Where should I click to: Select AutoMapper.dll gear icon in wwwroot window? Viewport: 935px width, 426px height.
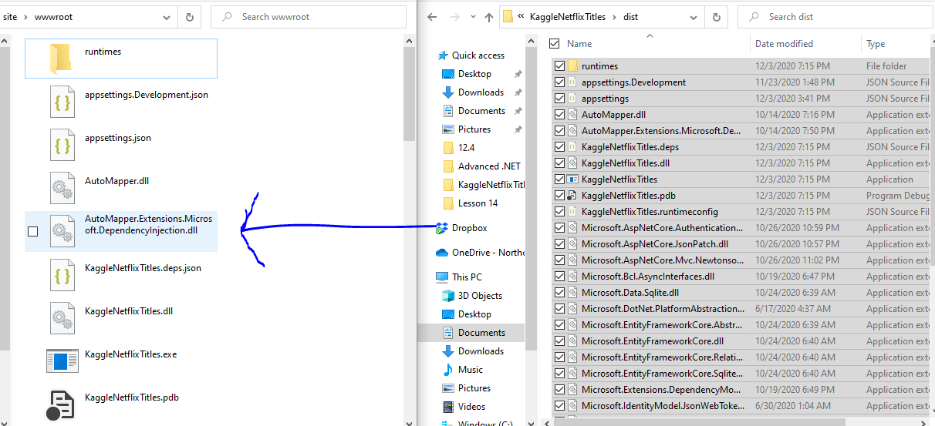tap(62, 188)
